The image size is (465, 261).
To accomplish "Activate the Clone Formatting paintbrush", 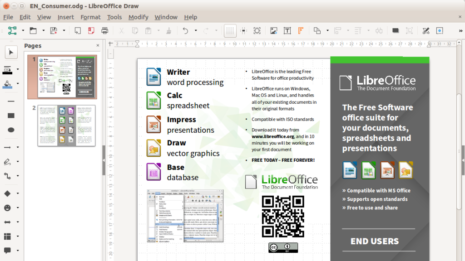I will click(169, 30).
